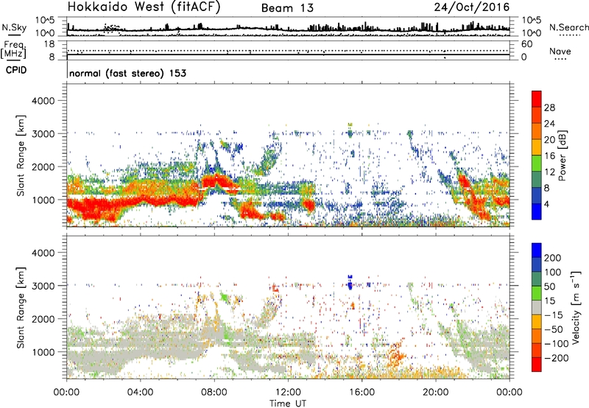The height and width of the screenshot is (408, 589).
Task: Click the 'Nave' legend label
Action: point(560,52)
